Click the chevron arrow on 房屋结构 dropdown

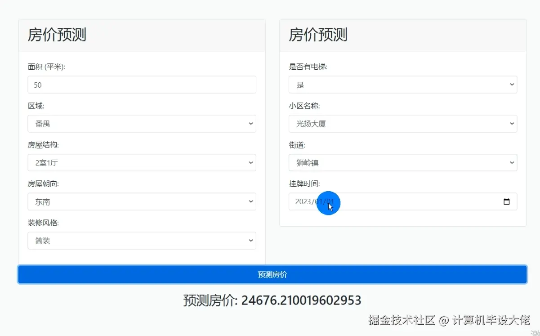point(250,162)
